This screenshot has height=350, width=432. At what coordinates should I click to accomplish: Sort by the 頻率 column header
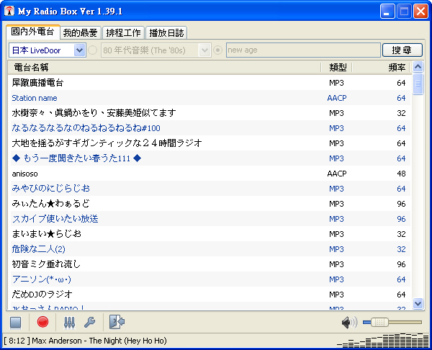pyautogui.click(x=382, y=67)
